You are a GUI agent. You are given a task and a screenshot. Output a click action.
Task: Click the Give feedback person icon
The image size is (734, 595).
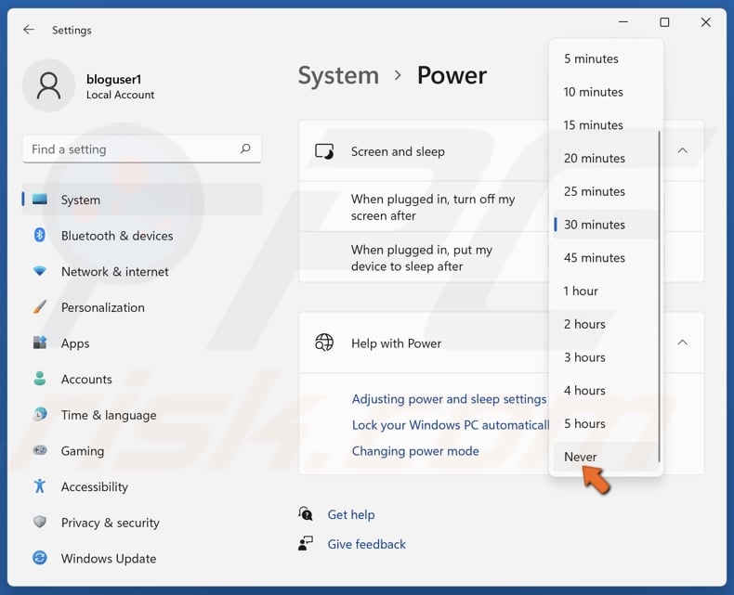pos(306,543)
